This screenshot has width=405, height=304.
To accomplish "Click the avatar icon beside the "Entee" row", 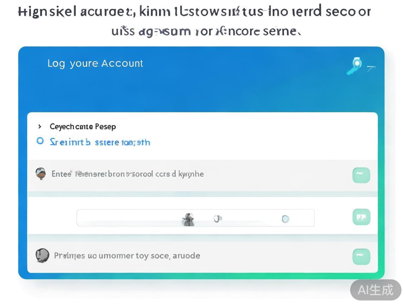I will pyautogui.click(x=41, y=173).
